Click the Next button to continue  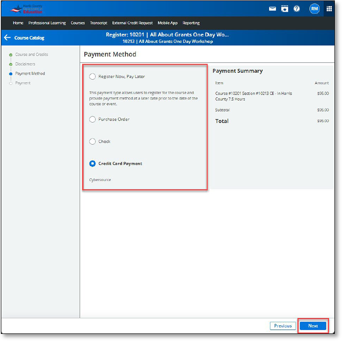[313, 326]
